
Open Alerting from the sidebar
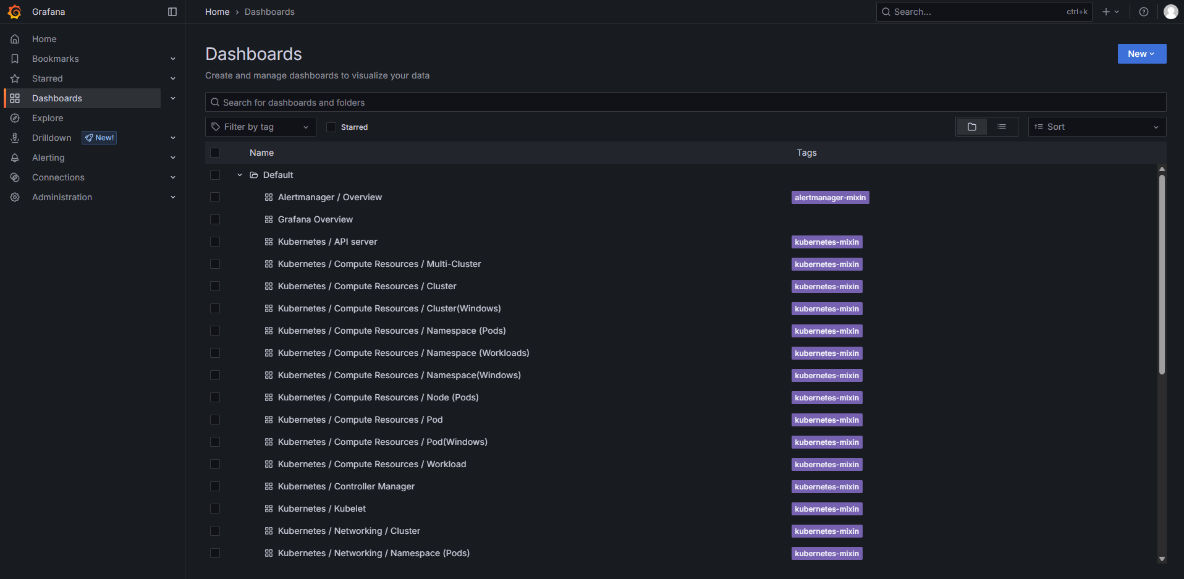click(48, 158)
